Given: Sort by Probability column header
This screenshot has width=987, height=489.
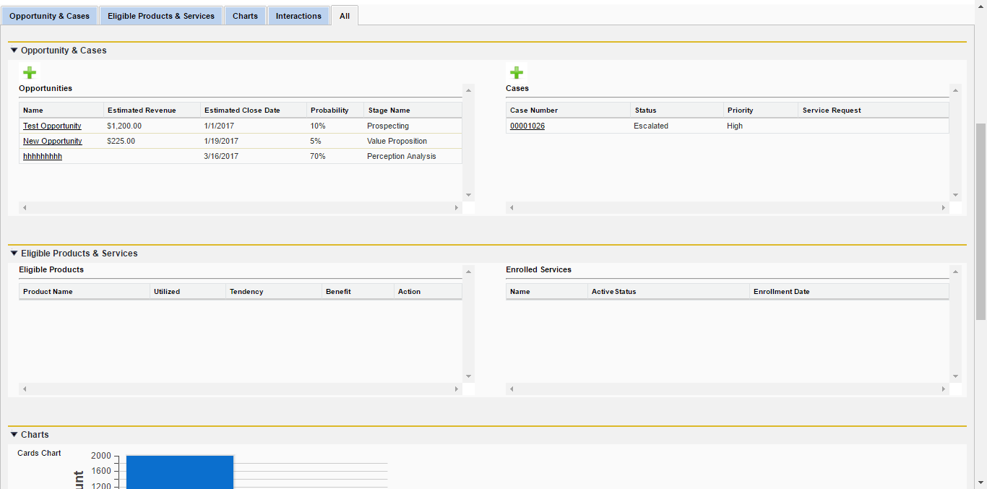Looking at the screenshot, I should coord(335,111).
